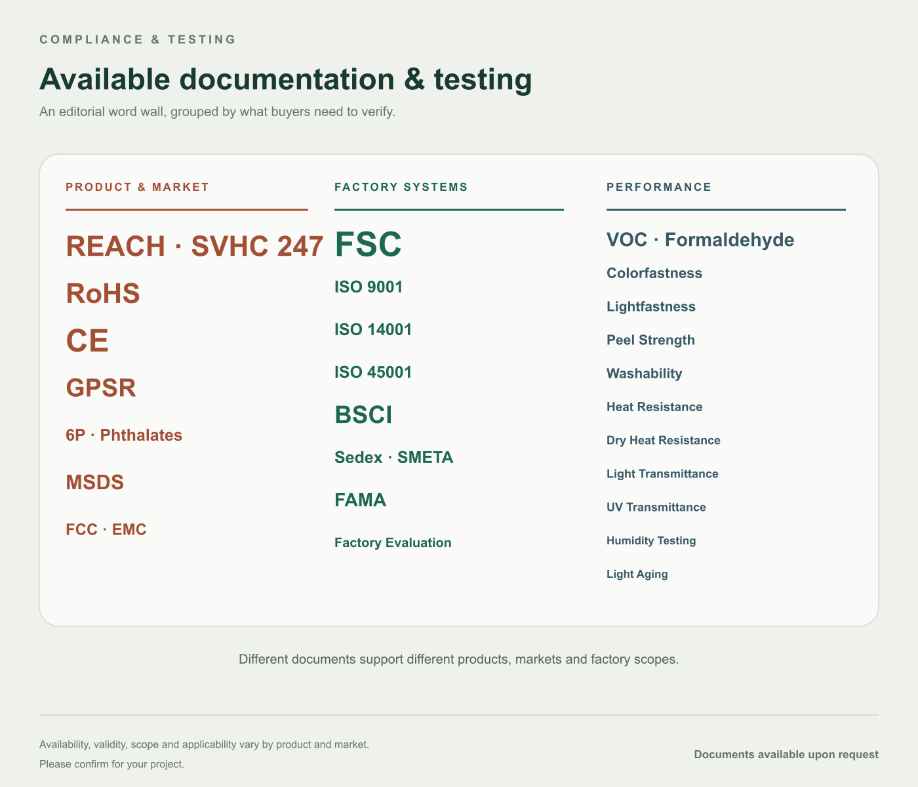Screen dimensions: 918x787
Task: Select the Lightfastness entry
Action: pyautogui.click(x=651, y=306)
